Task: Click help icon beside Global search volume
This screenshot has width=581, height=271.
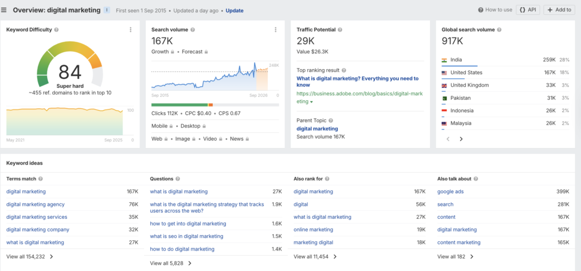Action: (499, 30)
